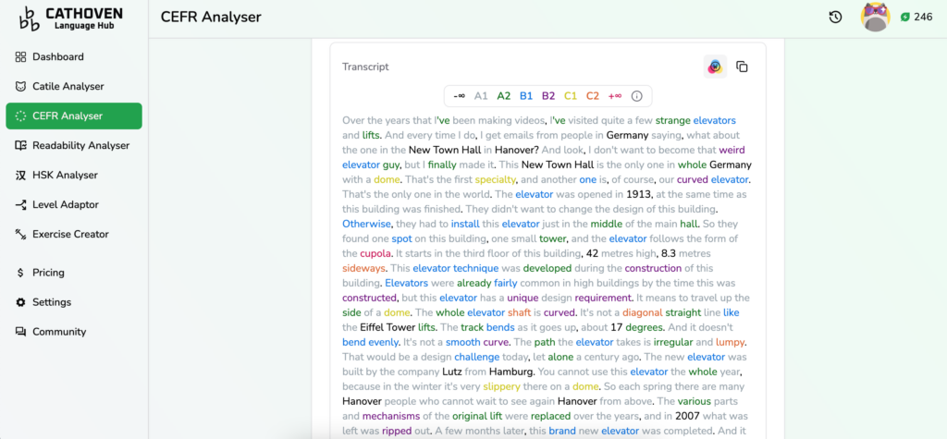The image size is (947, 439).
Task: Click the Cathoven Language Hub logo
Action: point(70,18)
